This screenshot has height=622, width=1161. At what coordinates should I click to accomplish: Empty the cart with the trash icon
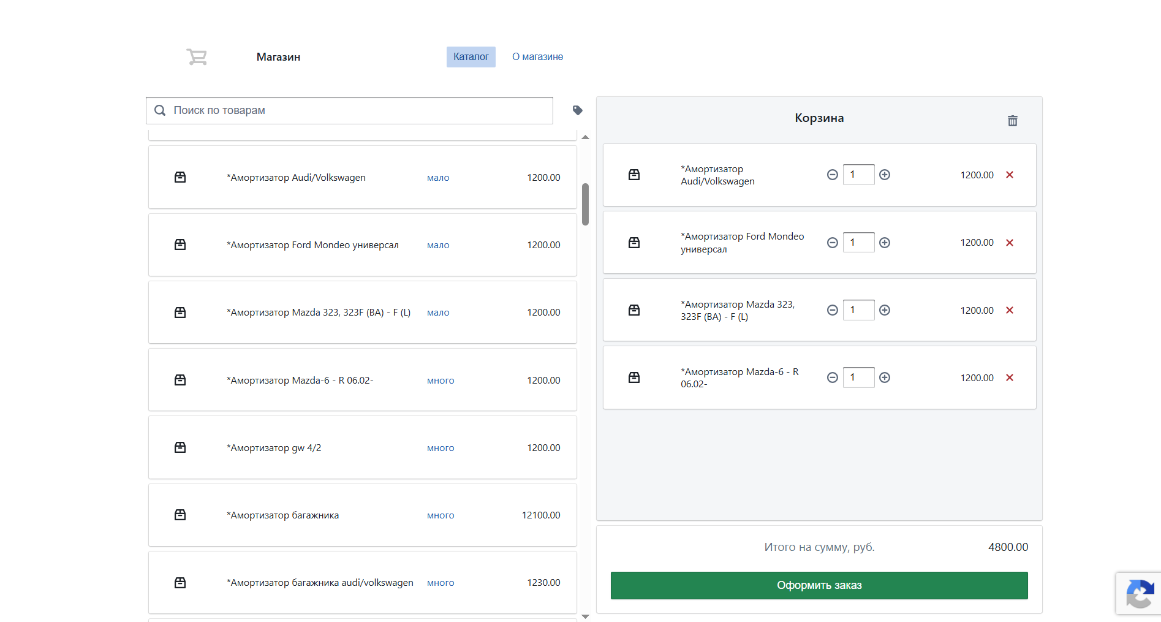(x=1013, y=121)
